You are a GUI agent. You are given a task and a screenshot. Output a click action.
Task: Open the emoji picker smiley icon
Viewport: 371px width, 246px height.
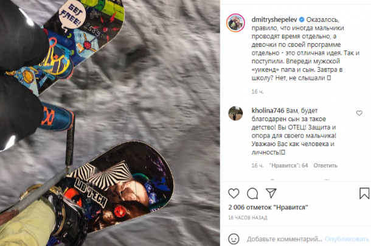(x=234, y=239)
